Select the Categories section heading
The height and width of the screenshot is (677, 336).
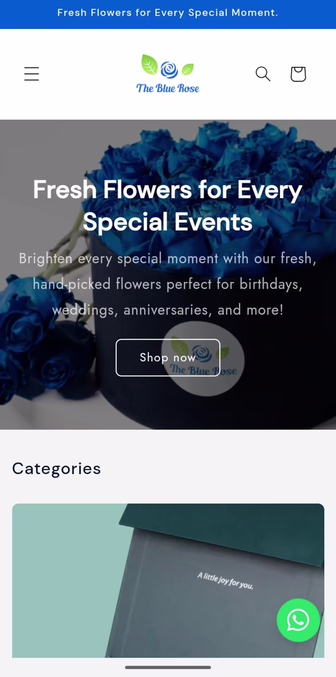56,469
